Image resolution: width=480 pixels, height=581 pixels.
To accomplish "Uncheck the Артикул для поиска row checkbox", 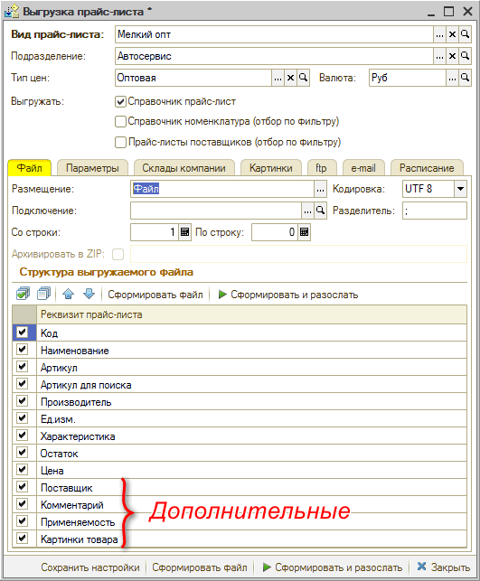I will [x=23, y=384].
